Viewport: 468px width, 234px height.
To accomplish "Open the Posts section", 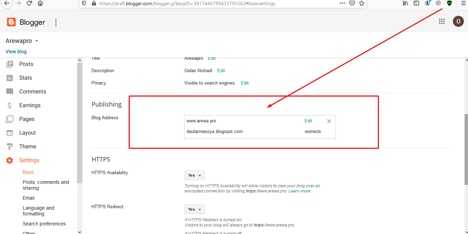I will coord(26,64).
